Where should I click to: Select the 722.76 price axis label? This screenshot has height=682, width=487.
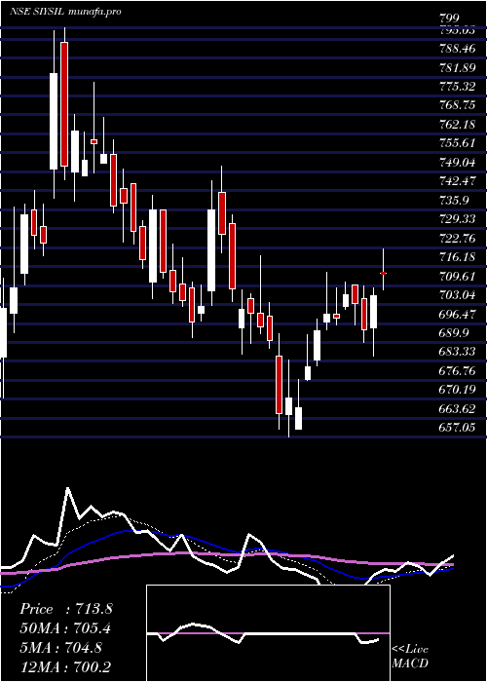[457, 238]
